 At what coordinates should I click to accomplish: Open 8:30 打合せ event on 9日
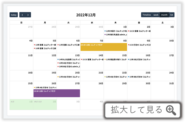[139, 45]
